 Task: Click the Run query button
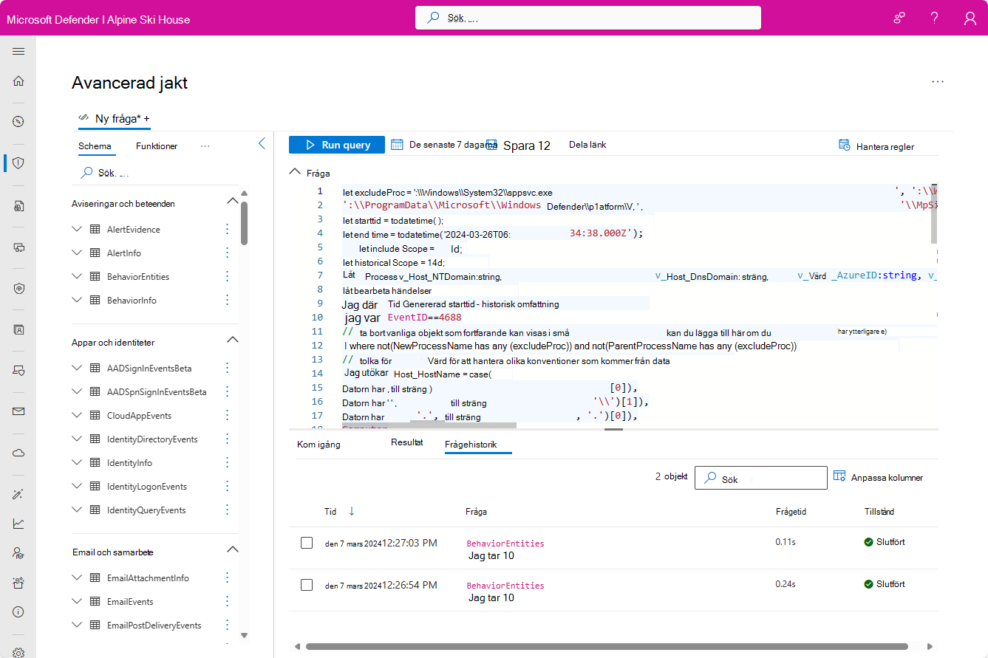[x=337, y=145]
